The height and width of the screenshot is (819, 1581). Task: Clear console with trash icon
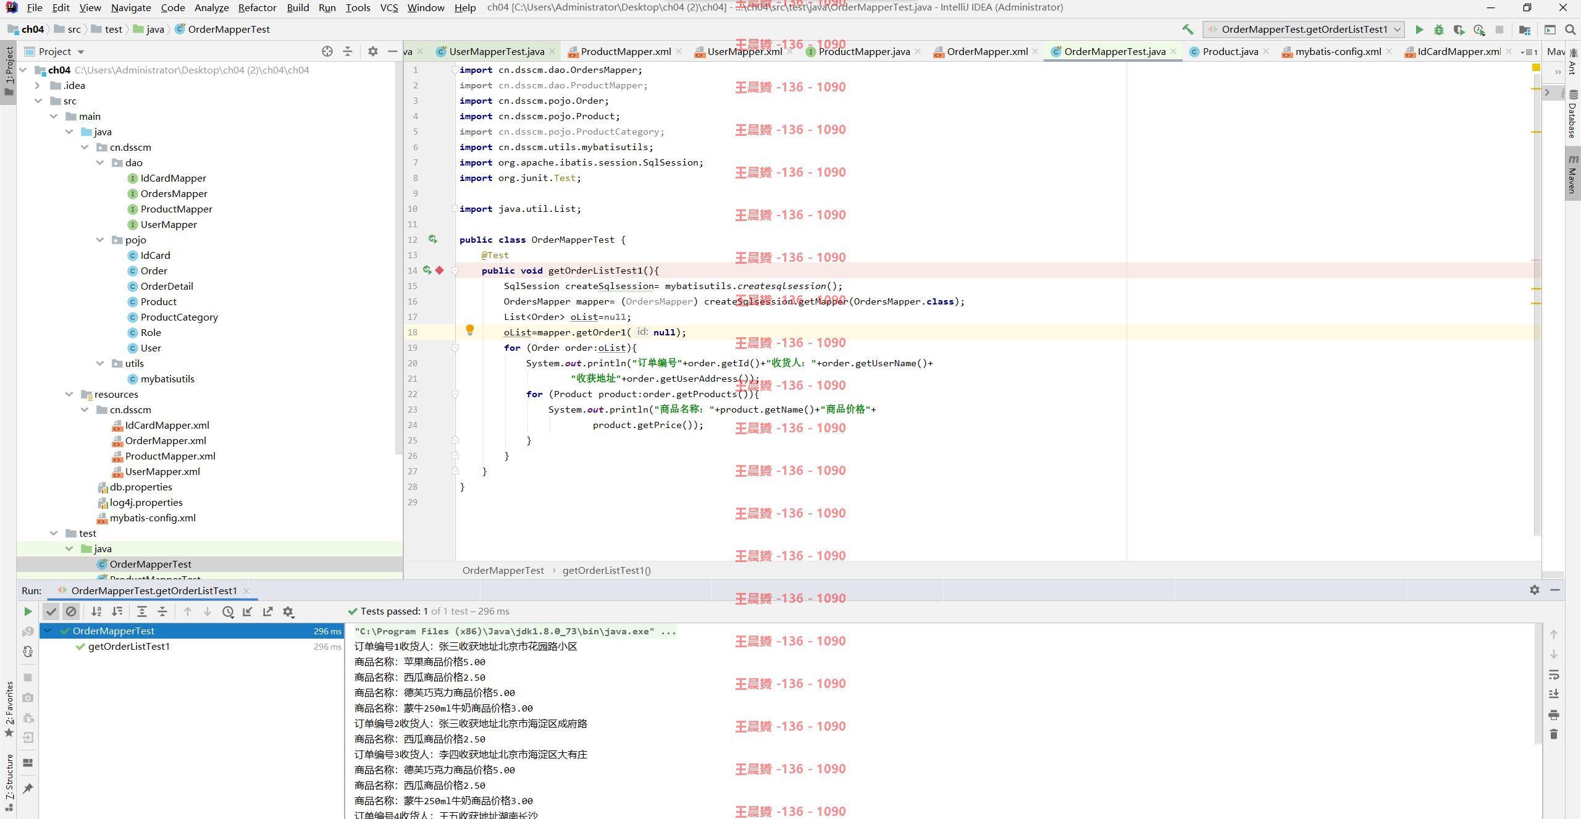tap(1554, 734)
